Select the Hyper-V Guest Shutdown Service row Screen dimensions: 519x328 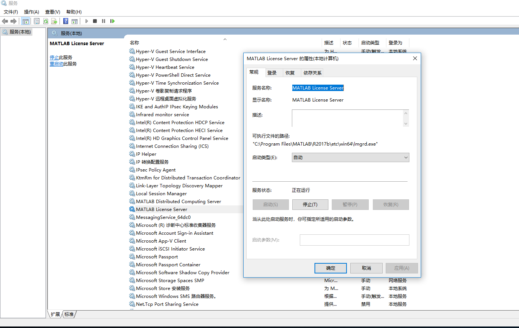coord(172,59)
